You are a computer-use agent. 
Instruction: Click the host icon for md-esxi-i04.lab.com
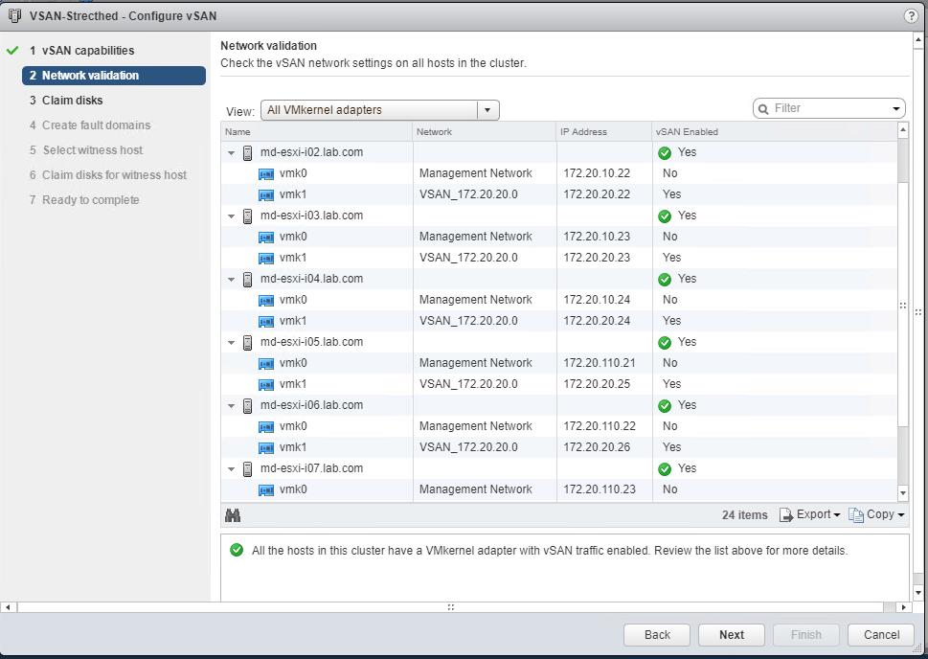click(x=248, y=280)
